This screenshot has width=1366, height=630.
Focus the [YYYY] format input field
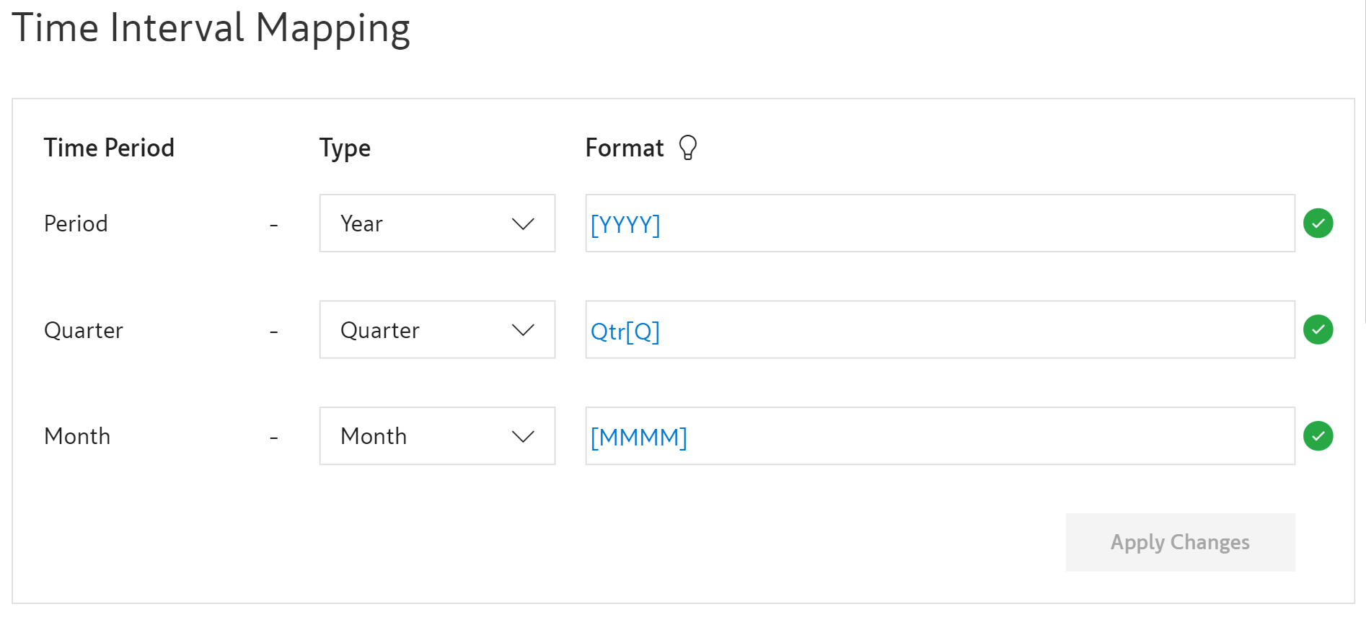939,223
